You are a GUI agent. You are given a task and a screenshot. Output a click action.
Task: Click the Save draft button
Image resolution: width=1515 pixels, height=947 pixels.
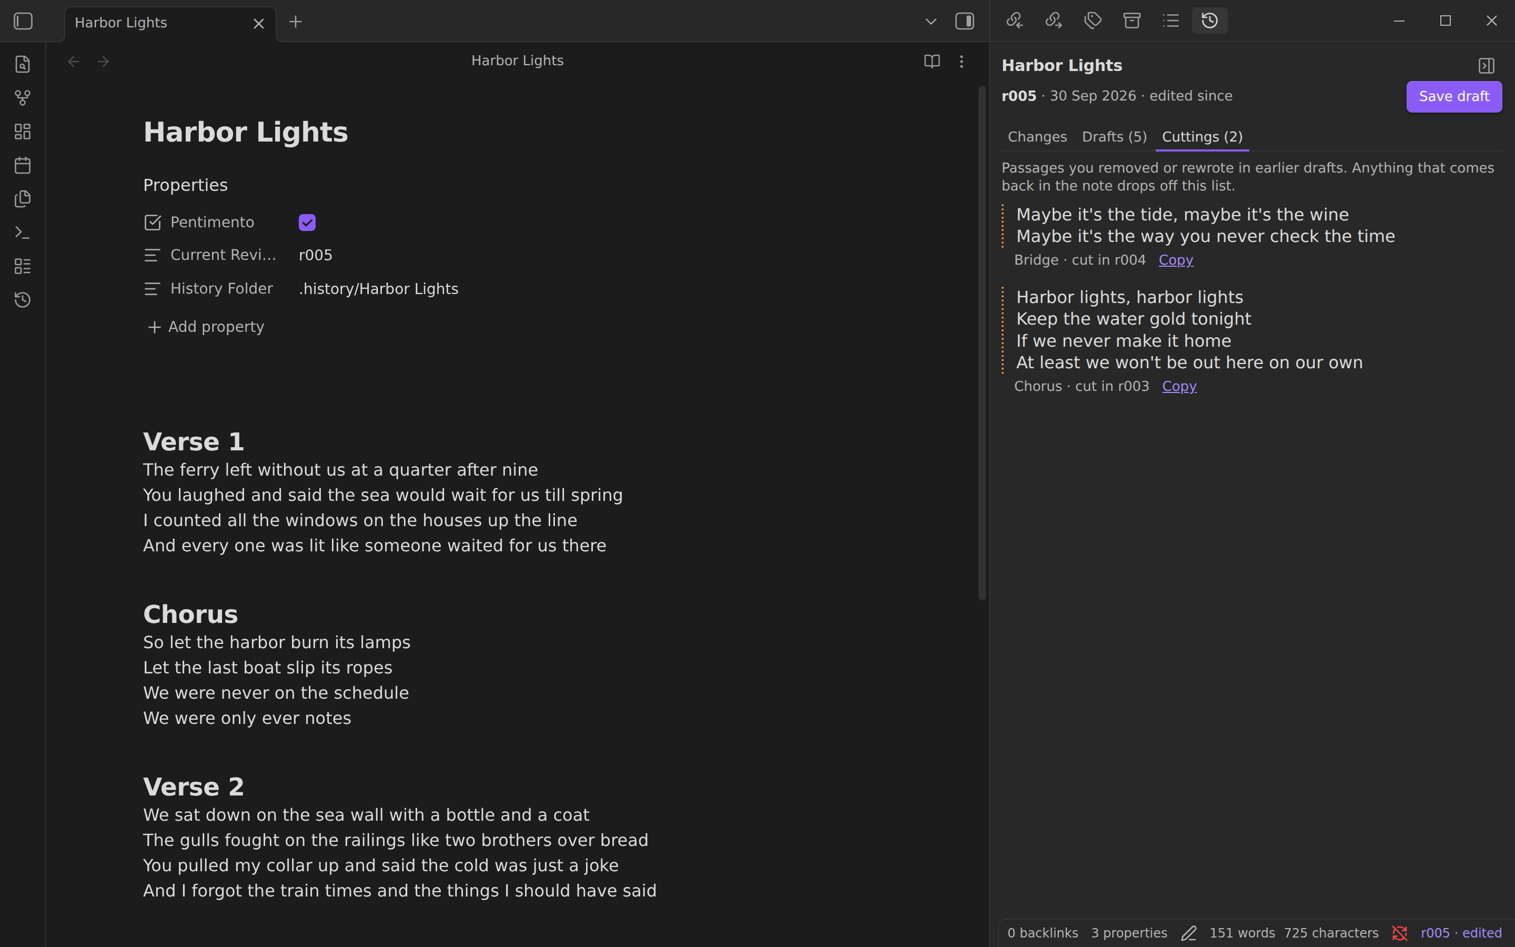(x=1453, y=96)
